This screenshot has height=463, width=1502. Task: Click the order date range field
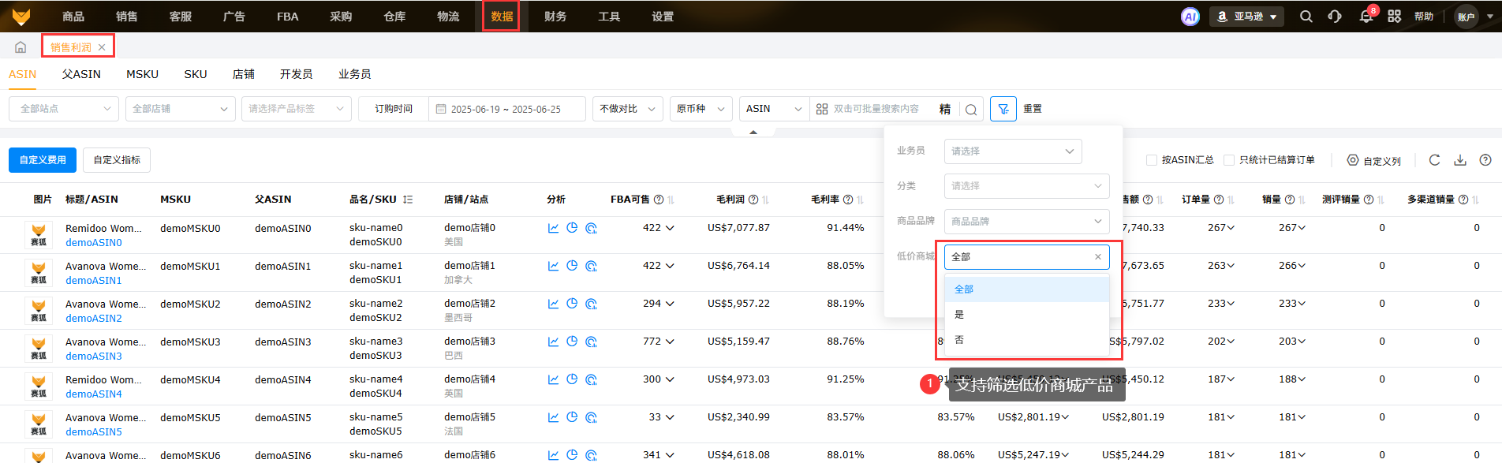click(x=506, y=109)
